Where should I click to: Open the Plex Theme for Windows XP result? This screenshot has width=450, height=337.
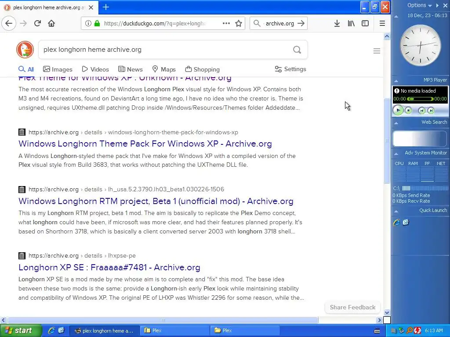(125, 78)
